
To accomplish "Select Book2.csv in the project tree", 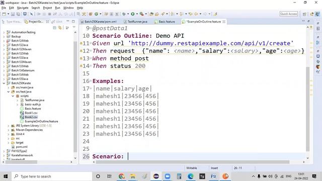I will (x=31, y=117).
